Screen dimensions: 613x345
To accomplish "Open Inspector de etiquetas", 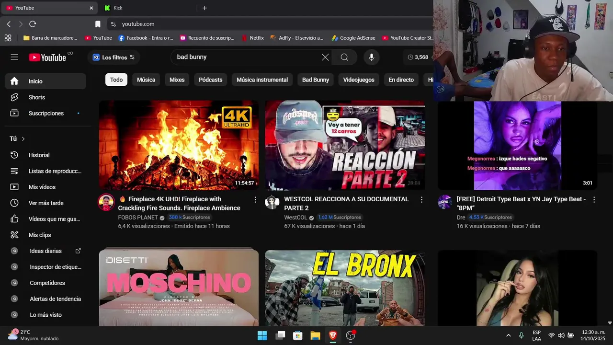I will tap(45, 267).
